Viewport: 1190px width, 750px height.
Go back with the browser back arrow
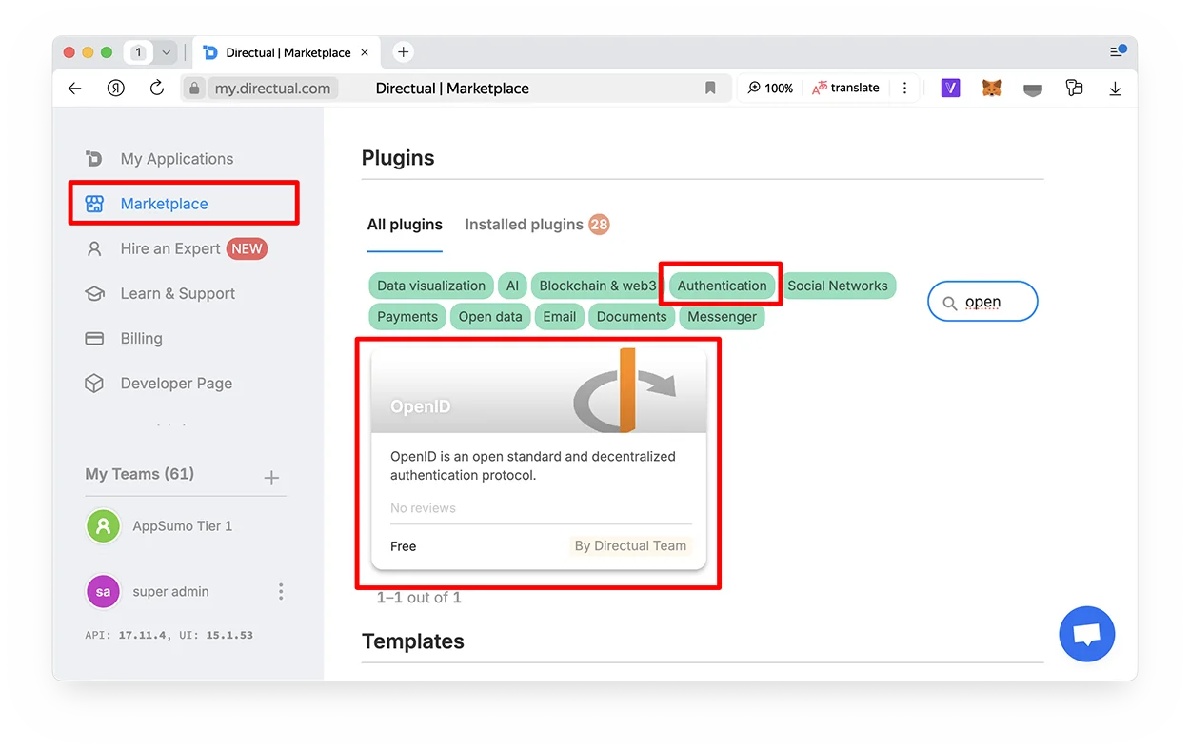(75, 89)
